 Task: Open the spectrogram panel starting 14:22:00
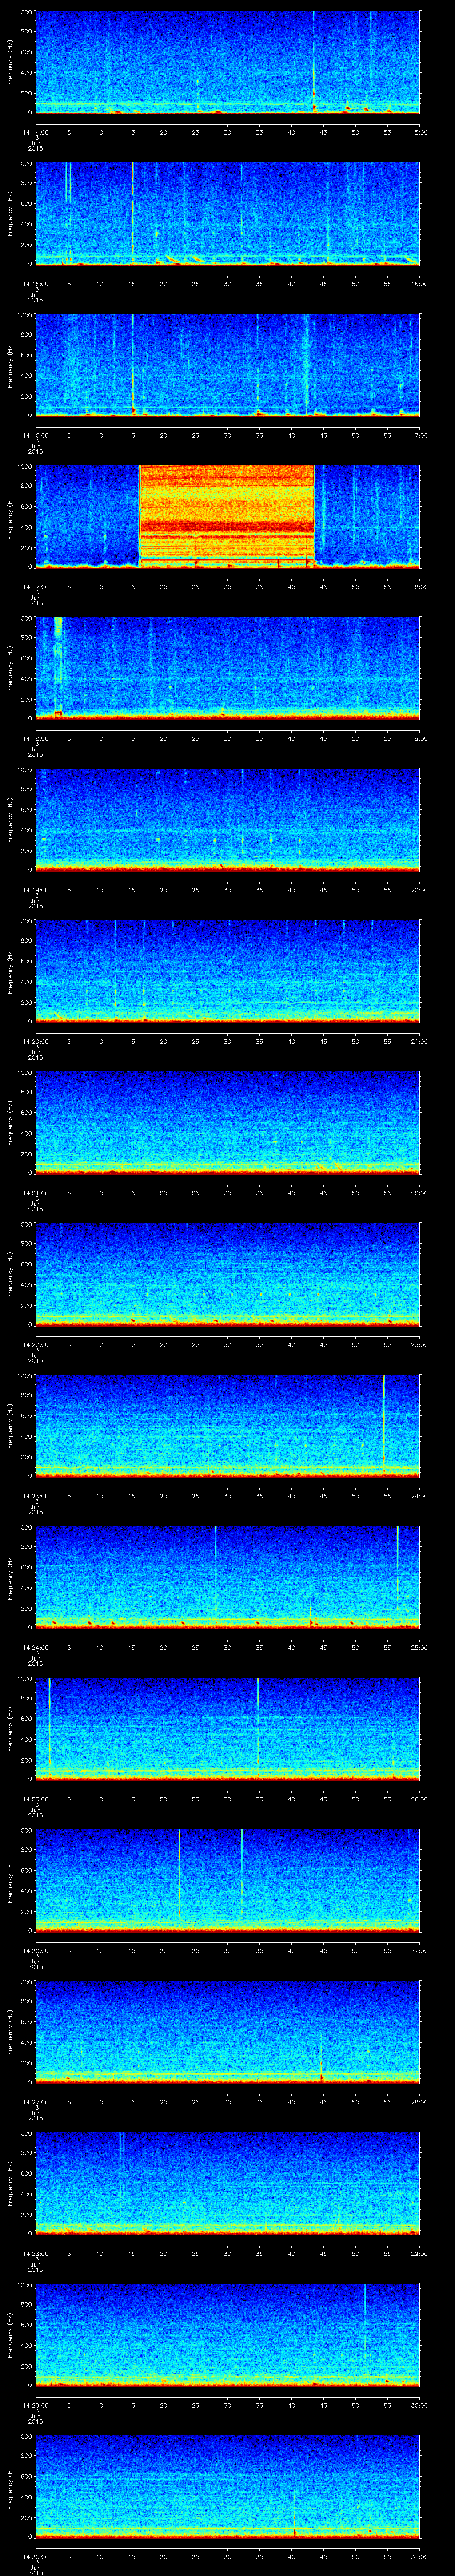pos(227,1274)
